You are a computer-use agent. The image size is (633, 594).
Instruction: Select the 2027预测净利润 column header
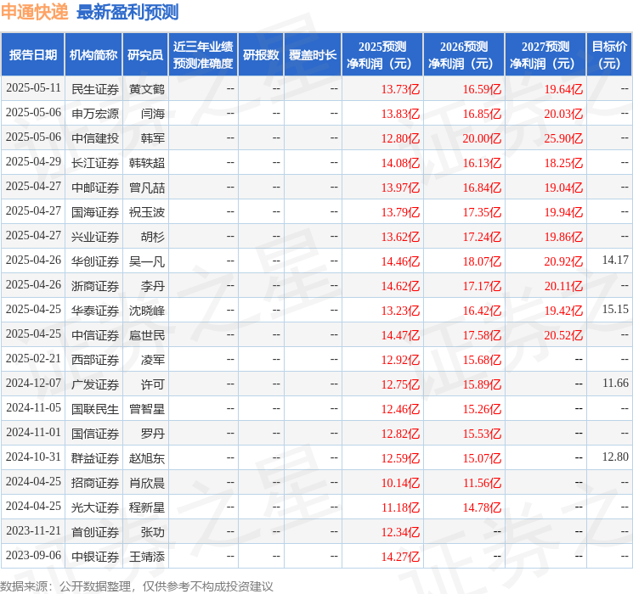(545, 54)
